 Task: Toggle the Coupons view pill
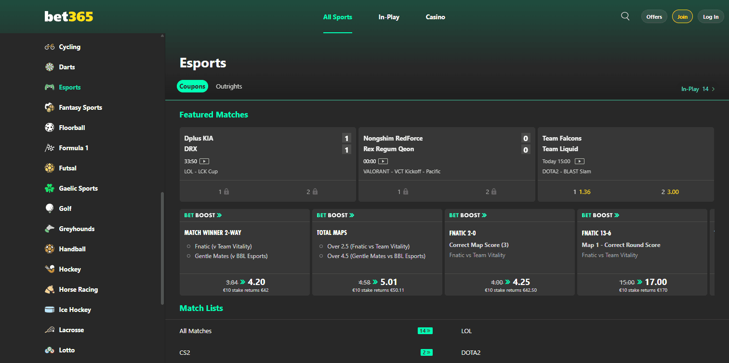(x=192, y=86)
